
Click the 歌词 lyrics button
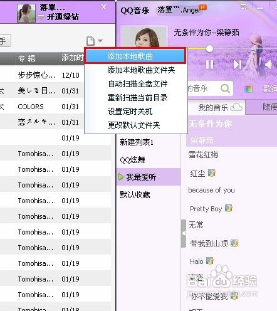coord(269,88)
